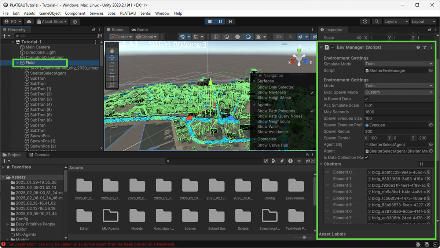The height and width of the screenshot is (248, 440).
Task: Switch to the Game tab
Action: [x=140, y=30]
